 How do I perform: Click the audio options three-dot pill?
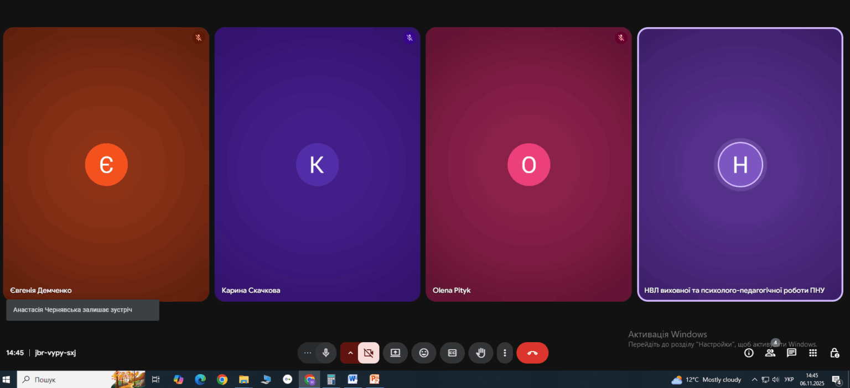(x=308, y=353)
